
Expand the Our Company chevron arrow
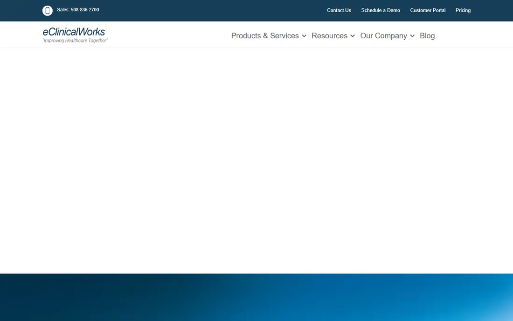tap(412, 36)
